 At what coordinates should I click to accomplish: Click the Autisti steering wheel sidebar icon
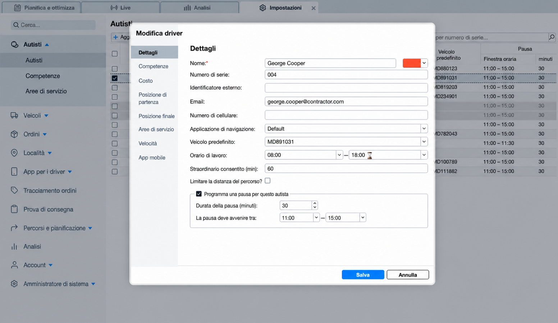coord(14,45)
